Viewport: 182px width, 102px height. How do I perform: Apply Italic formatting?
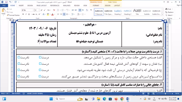click(x=26, y=14)
